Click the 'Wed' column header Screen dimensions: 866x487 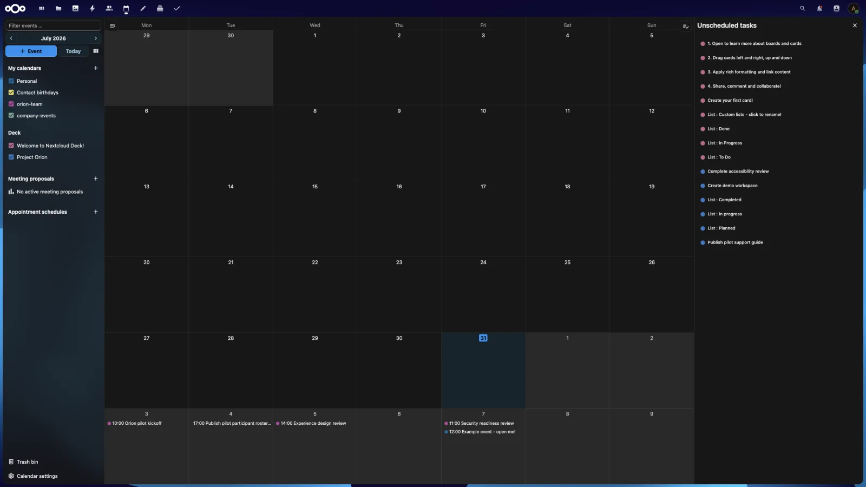(315, 25)
